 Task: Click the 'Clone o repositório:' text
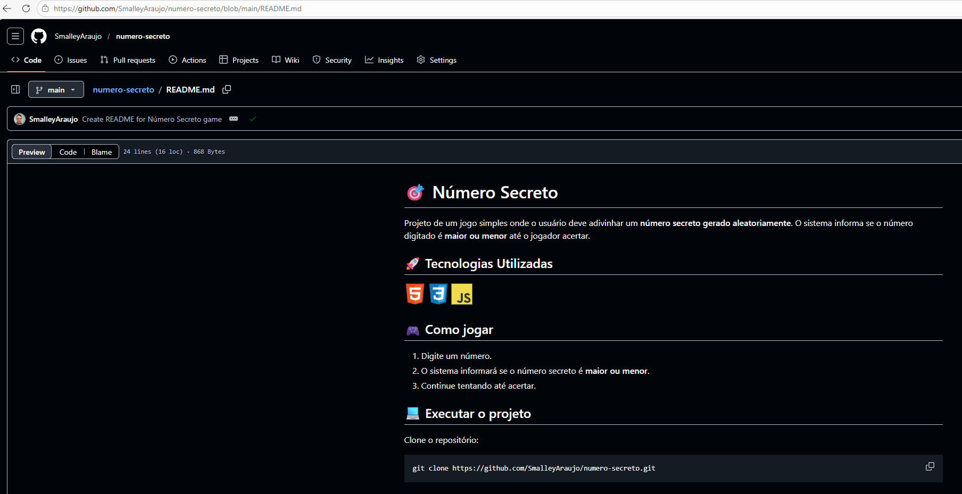click(441, 440)
